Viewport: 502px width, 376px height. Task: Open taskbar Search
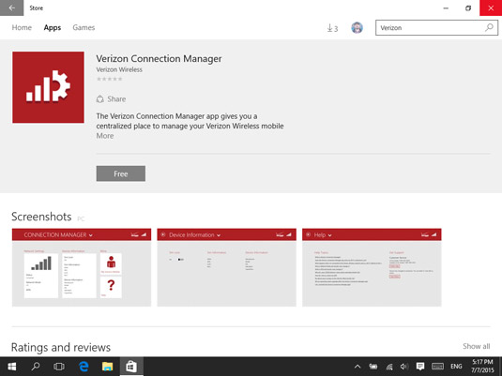coord(36,367)
